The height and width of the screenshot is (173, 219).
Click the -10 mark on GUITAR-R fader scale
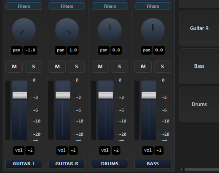80,121
